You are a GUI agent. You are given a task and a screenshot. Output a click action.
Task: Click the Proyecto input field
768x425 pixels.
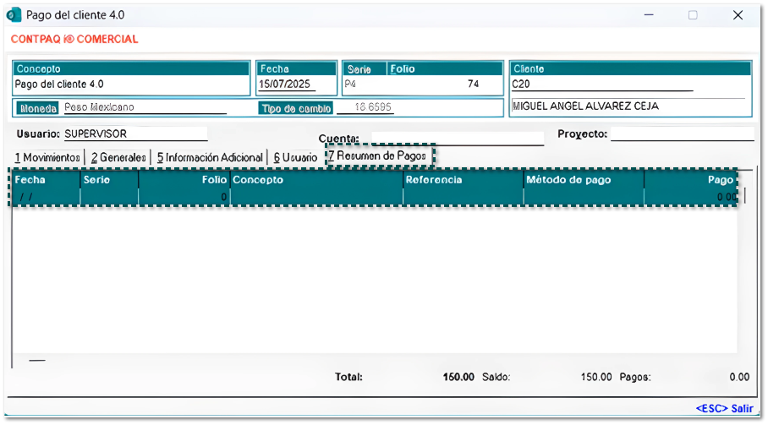[682, 134]
